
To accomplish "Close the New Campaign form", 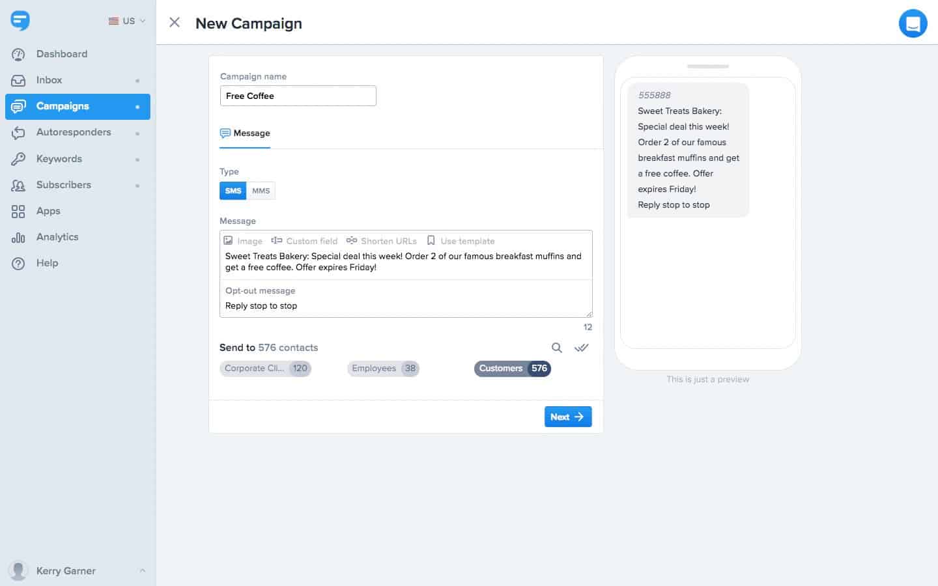I will [x=175, y=23].
